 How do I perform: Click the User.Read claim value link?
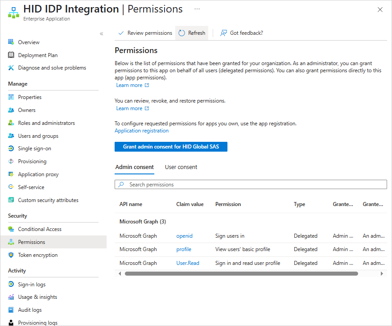pos(188,263)
